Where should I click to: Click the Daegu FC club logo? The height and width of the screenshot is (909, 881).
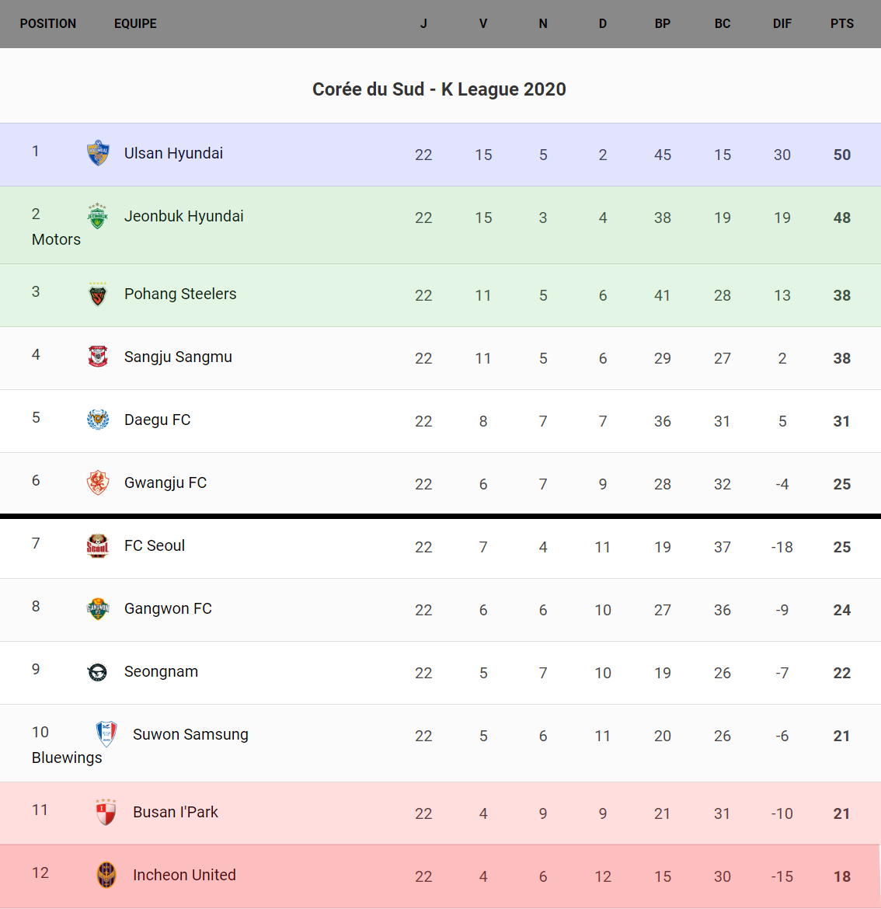[x=98, y=420]
